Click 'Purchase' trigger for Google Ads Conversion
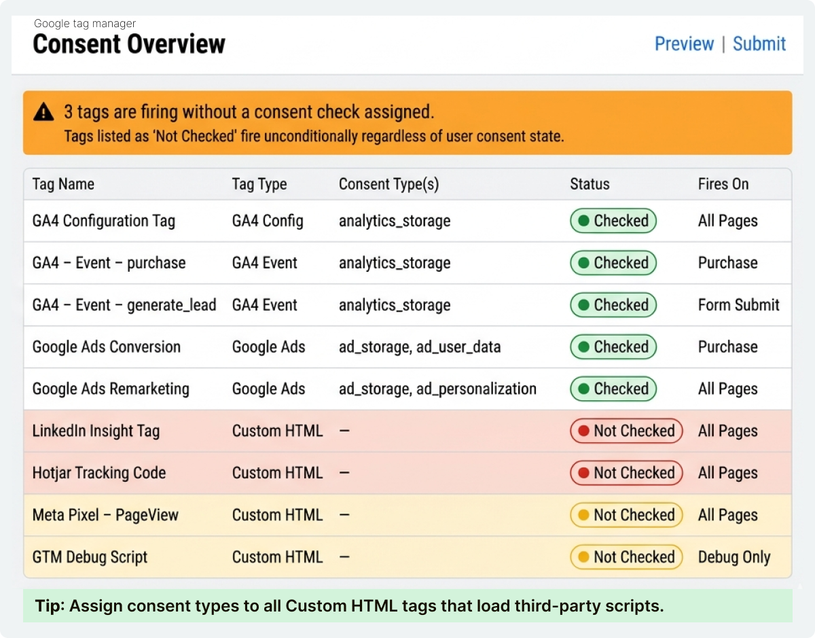Viewport: 815px width, 638px height. point(728,347)
